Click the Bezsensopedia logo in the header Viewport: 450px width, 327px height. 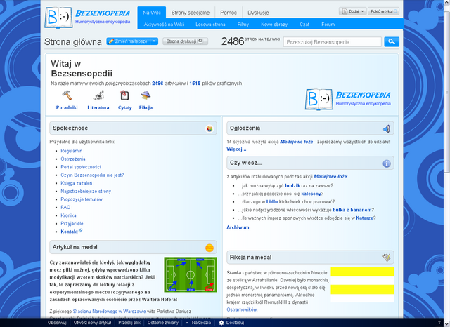(x=87, y=17)
